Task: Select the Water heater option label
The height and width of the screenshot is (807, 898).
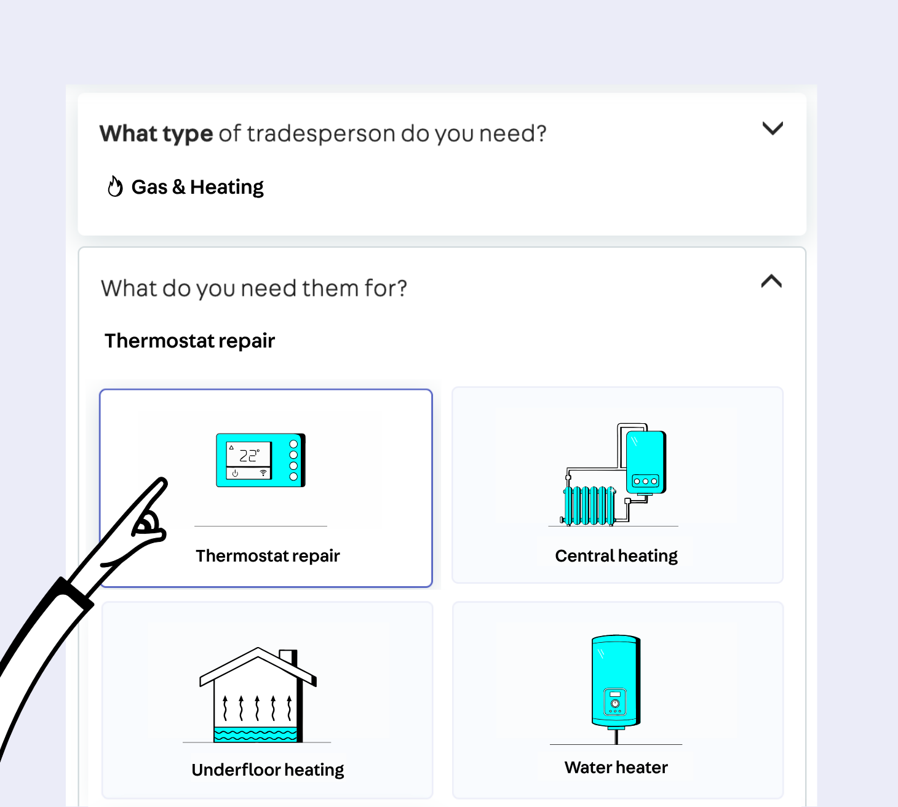Action: (616, 768)
